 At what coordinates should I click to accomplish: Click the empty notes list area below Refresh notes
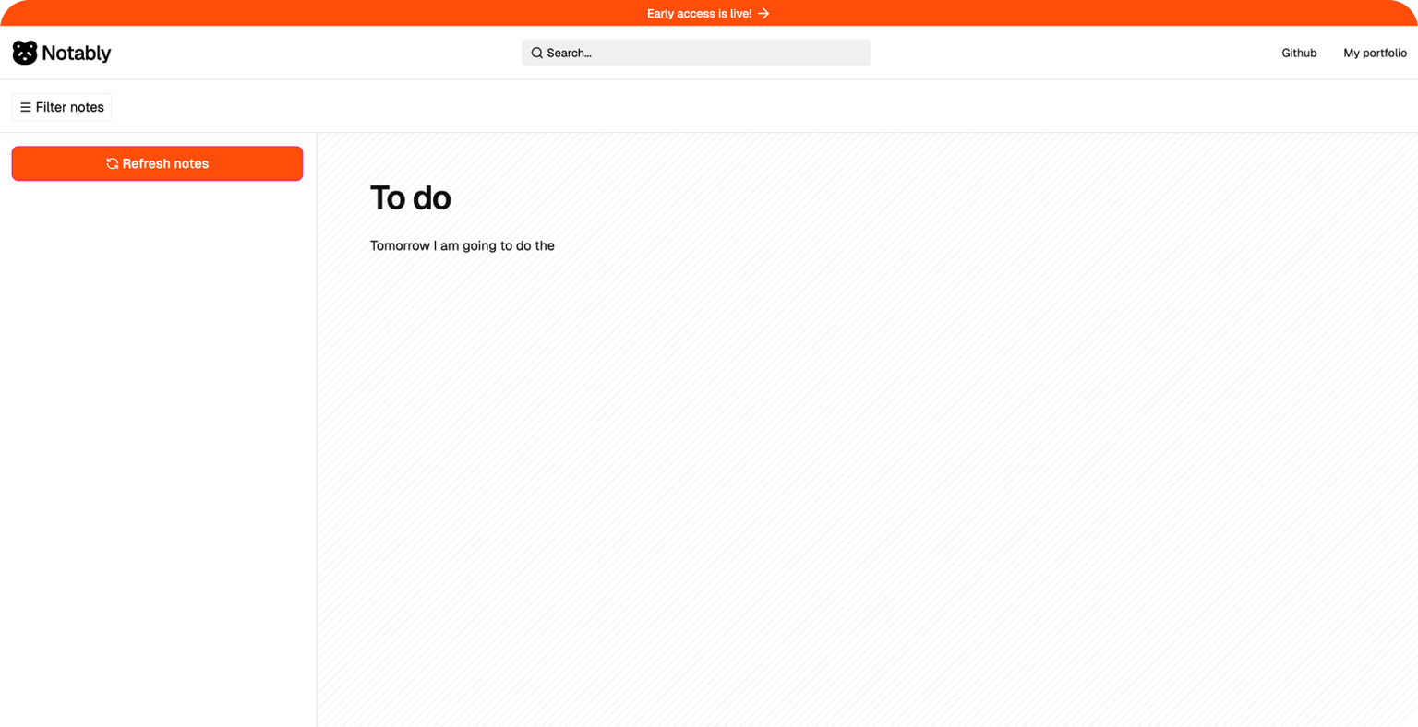pyautogui.click(x=157, y=452)
